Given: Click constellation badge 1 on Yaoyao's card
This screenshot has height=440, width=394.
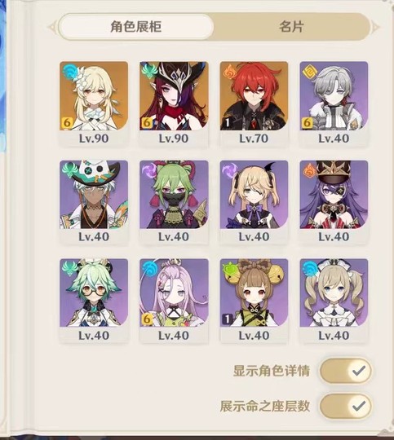Looking at the screenshot, I should 227,319.
